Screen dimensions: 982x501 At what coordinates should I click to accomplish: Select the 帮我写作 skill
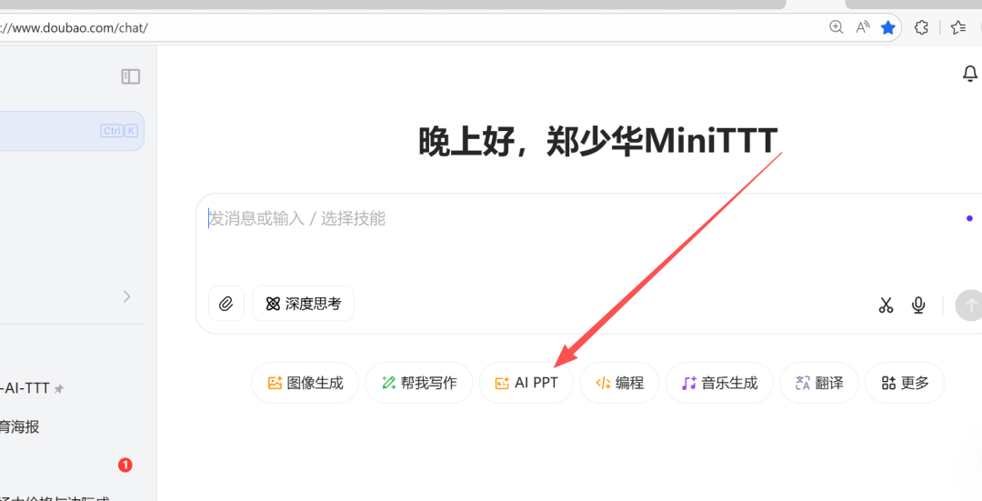tap(419, 383)
